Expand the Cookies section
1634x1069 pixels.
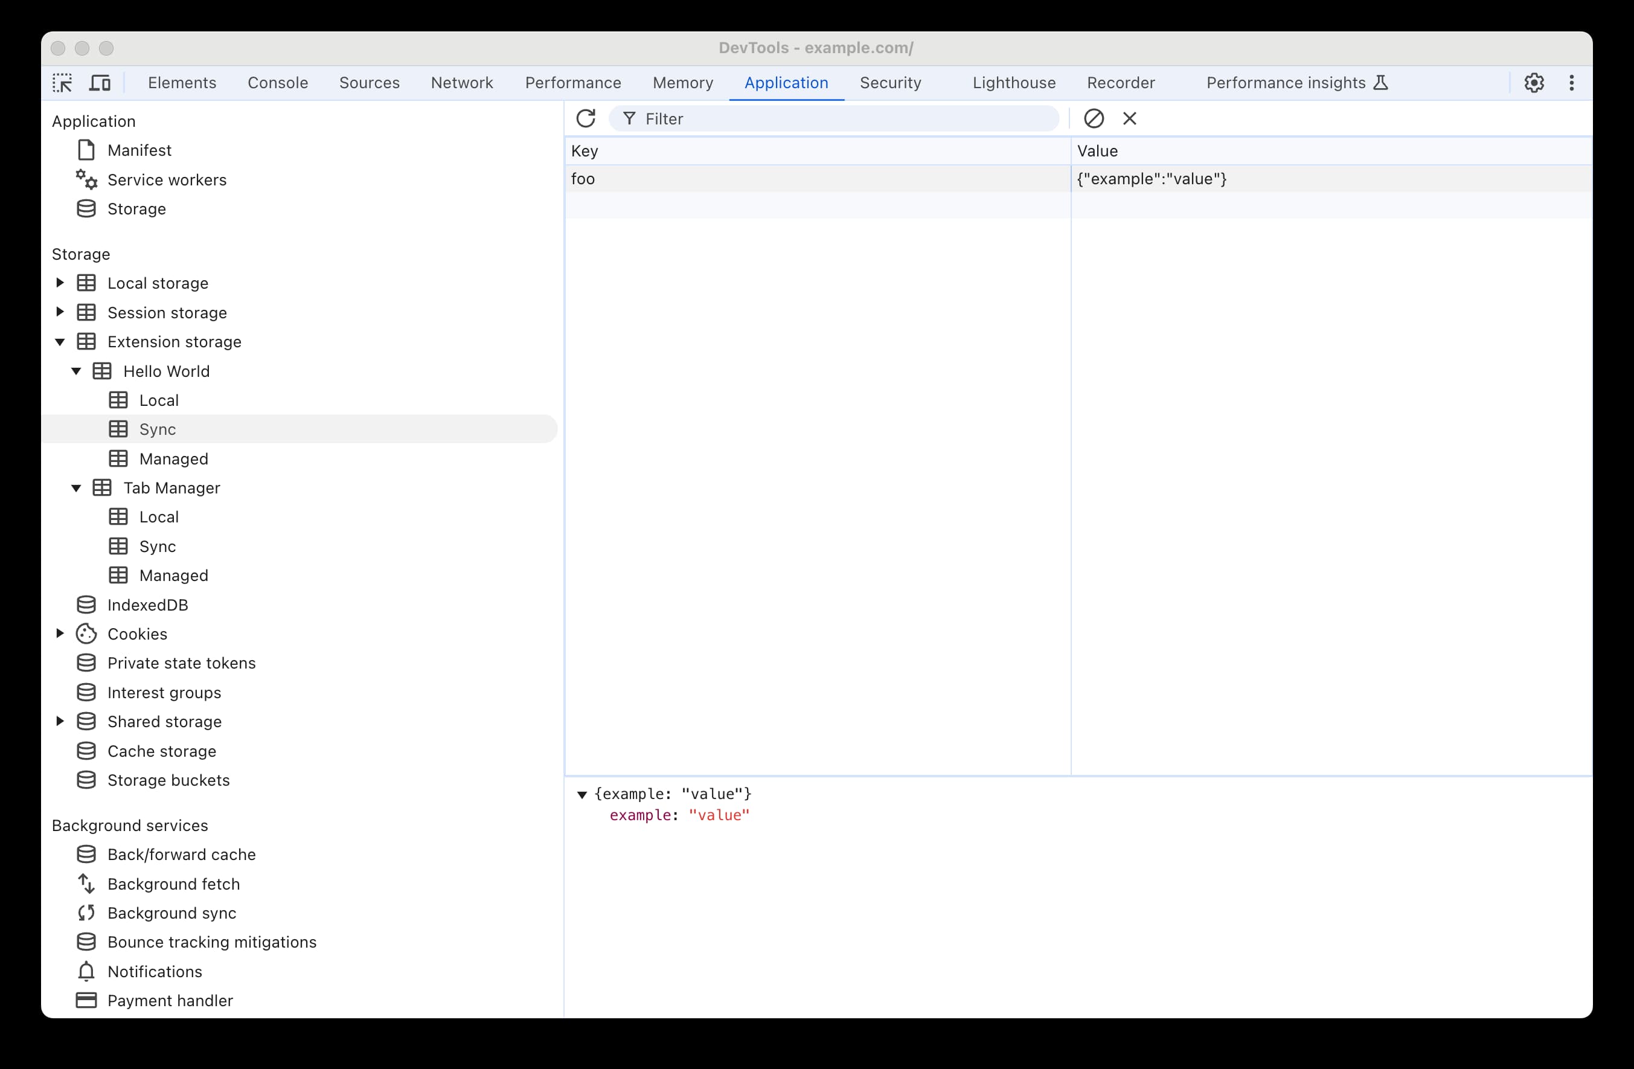[59, 634]
